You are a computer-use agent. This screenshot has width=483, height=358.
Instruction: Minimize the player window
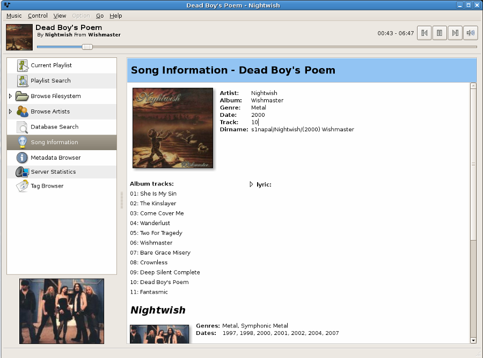click(460, 5)
